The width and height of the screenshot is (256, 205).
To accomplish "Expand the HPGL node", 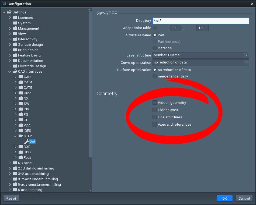I will [16, 152].
